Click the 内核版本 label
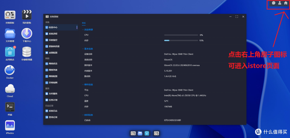 [88, 71]
